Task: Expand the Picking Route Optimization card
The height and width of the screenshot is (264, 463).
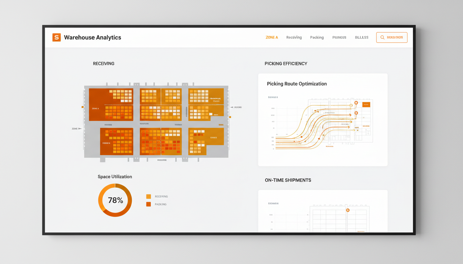Action: click(x=323, y=120)
